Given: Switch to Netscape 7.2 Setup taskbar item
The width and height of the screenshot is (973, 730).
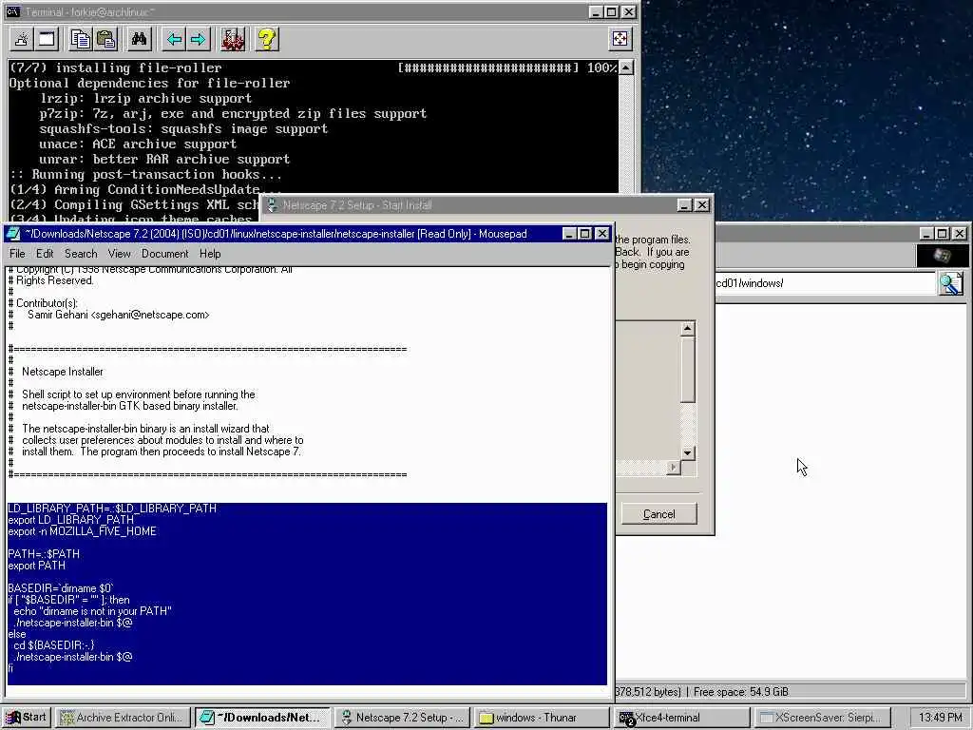Looking at the screenshot, I should click(x=403, y=718).
